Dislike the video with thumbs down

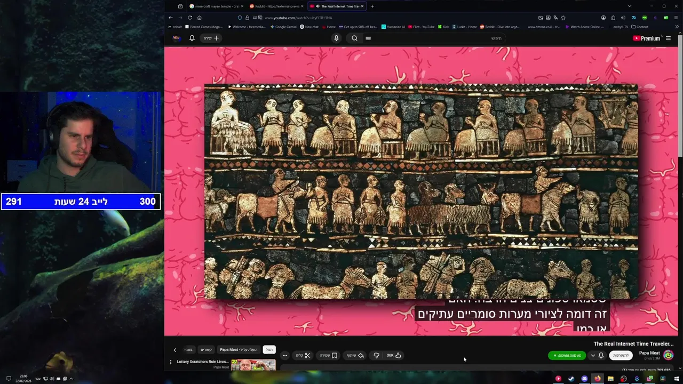[x=376, y=355]
